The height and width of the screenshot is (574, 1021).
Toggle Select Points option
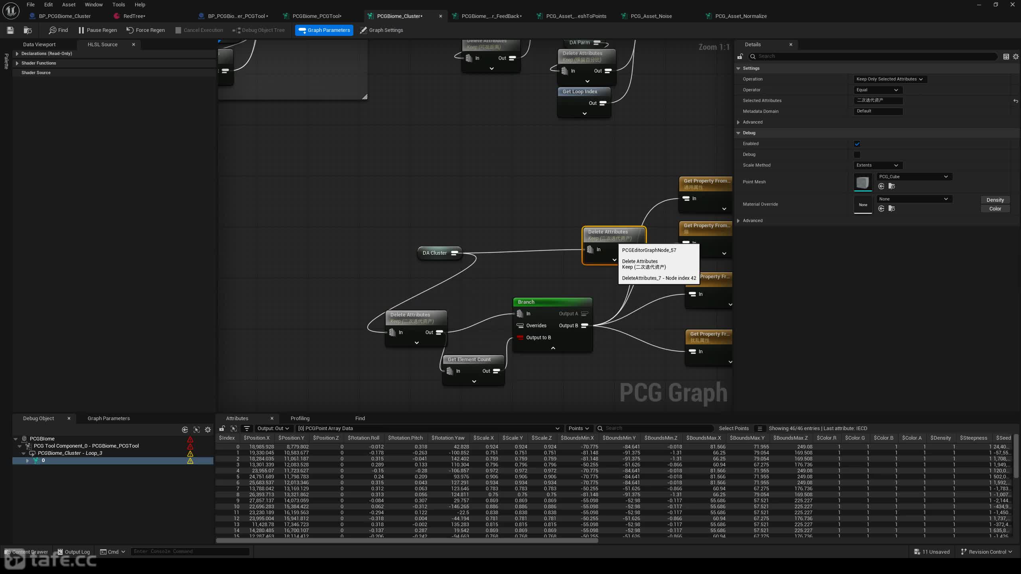[733, 429]
